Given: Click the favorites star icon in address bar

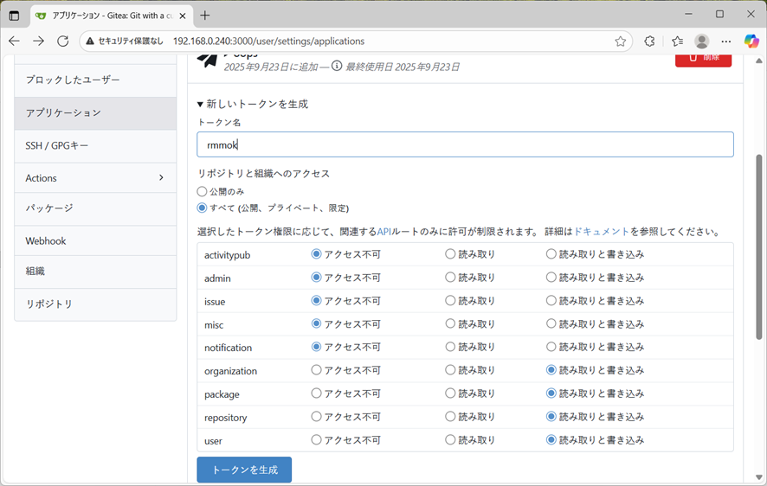Looking at the screenshot, I should click(620, 41).
